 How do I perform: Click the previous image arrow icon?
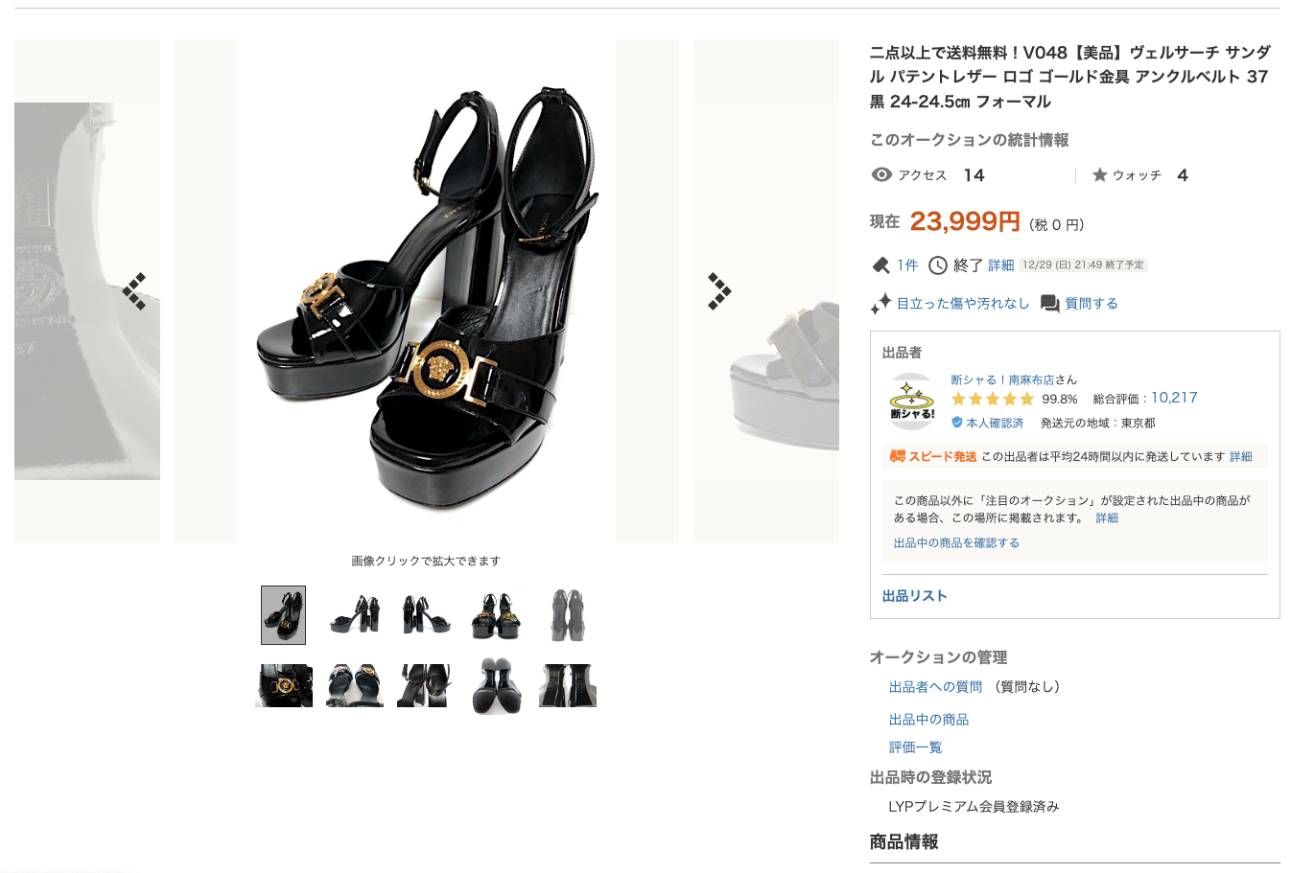click(134, 291)
